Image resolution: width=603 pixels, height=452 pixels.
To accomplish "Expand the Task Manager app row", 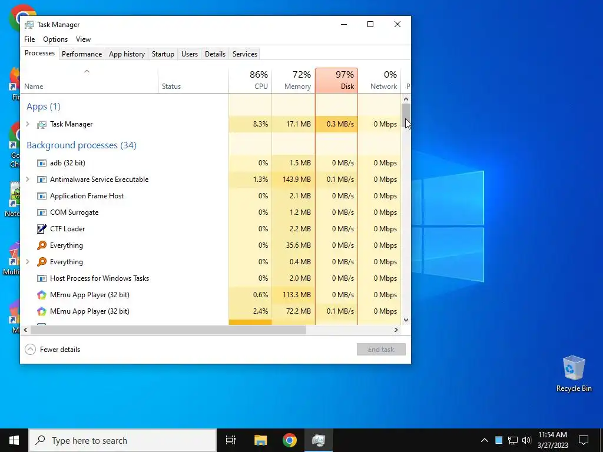I will tap(27, 124).
